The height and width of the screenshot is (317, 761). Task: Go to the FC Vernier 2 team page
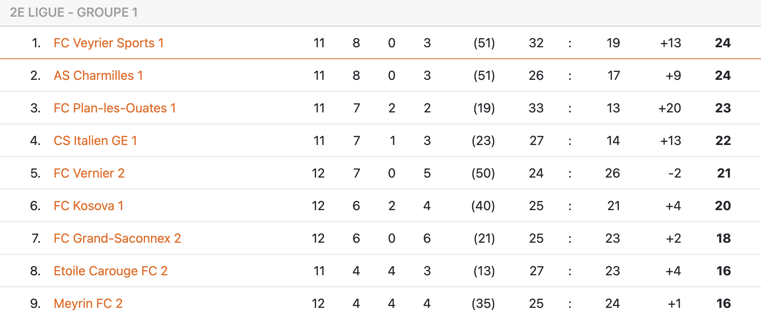coord(89,173)
